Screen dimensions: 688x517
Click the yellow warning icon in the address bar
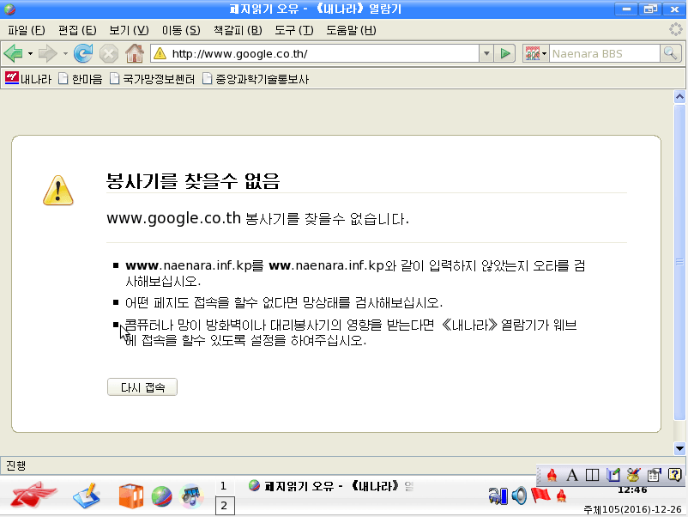[x=160, y=53]
